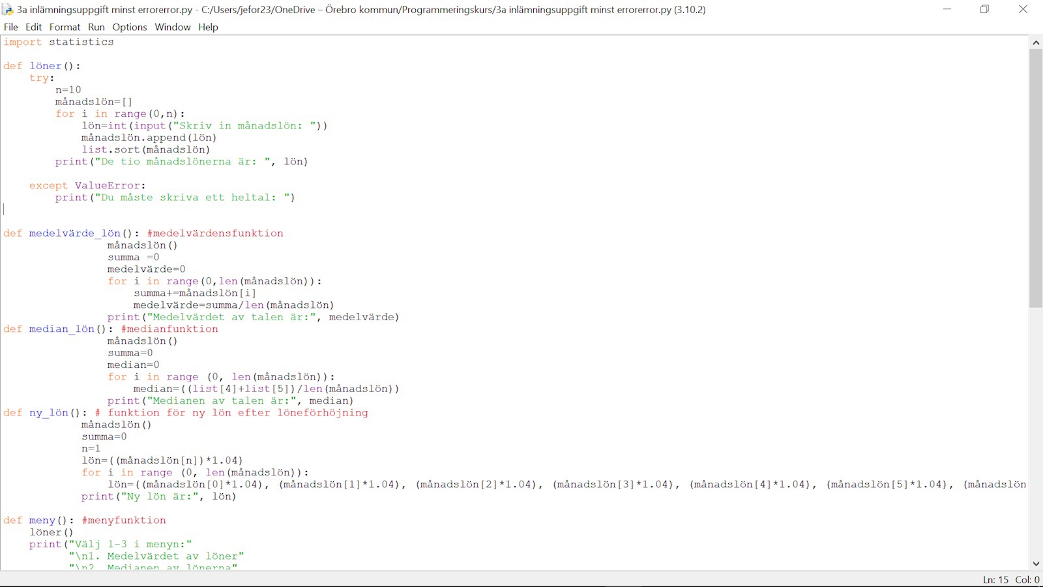Viewport: 1043px width, 587px height.
Task: Open the Edit menu
Action: point(33,27)
